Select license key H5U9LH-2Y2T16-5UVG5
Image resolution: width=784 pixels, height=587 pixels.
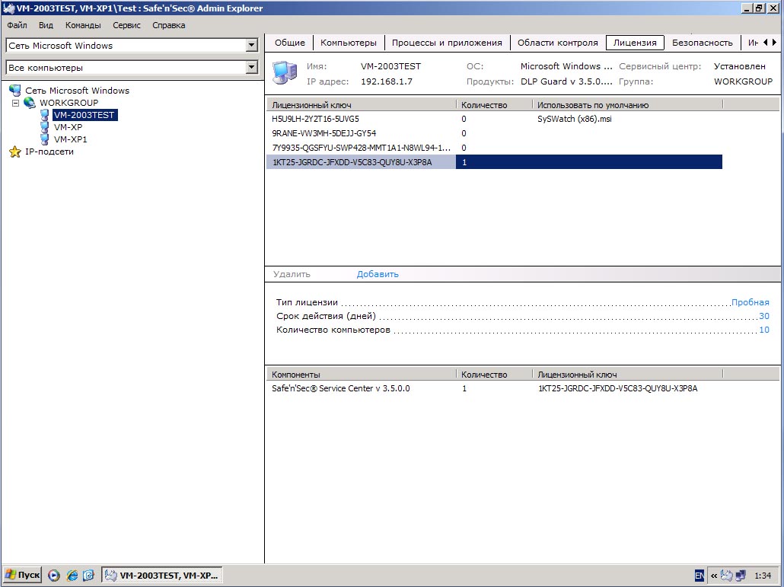(315, 119)
